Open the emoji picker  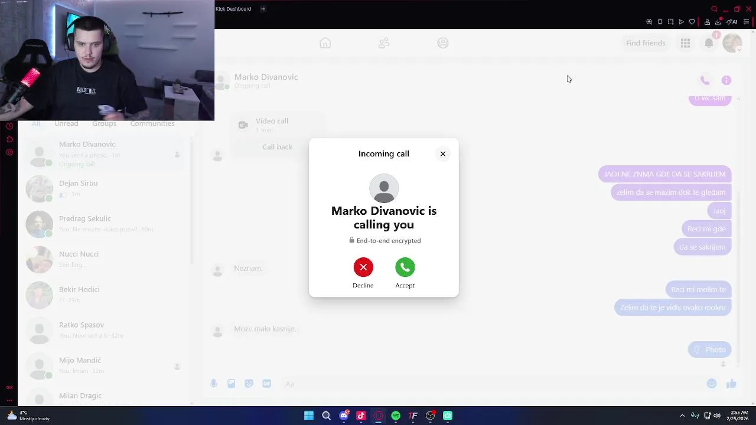712,384
